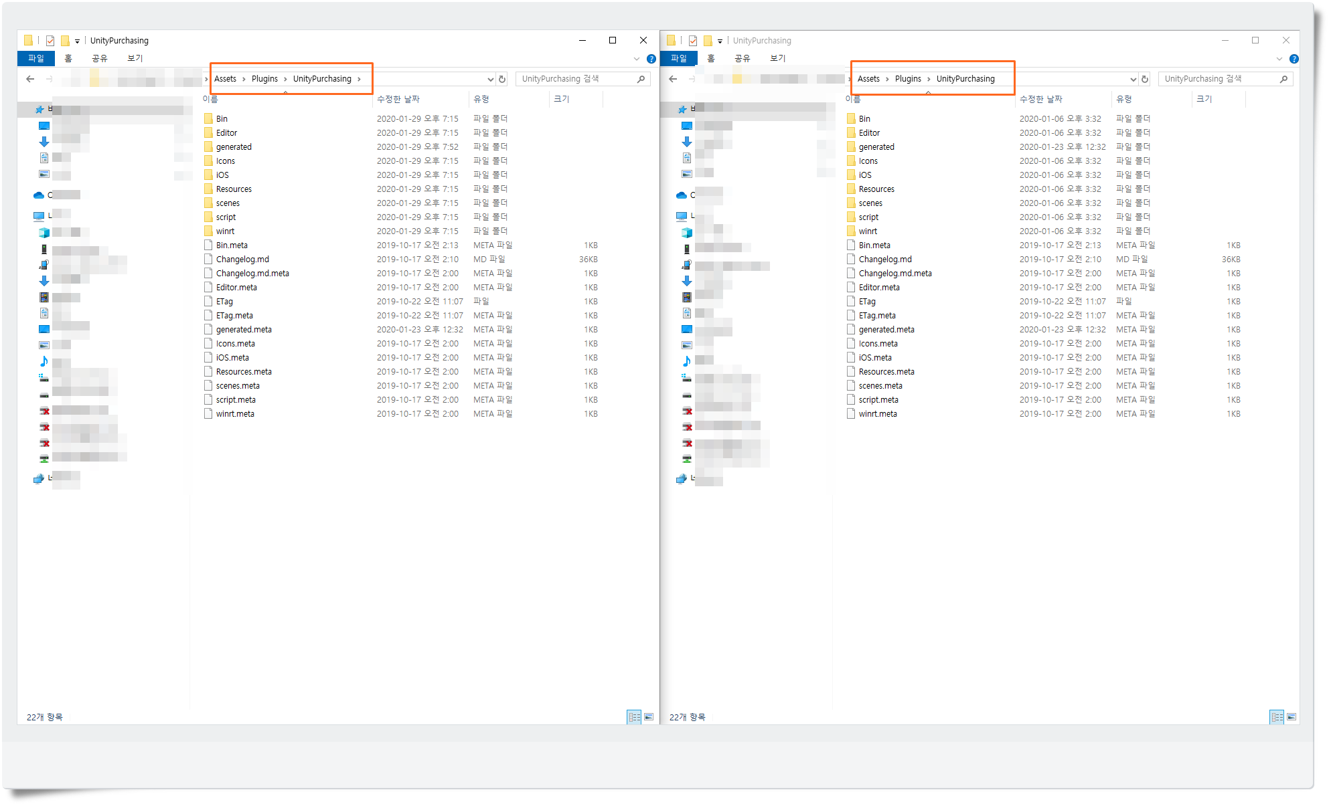This screenshot has height=804, width=1329.
Task: Click refresh icon in right window address bar
Action: coord(1145,79)
